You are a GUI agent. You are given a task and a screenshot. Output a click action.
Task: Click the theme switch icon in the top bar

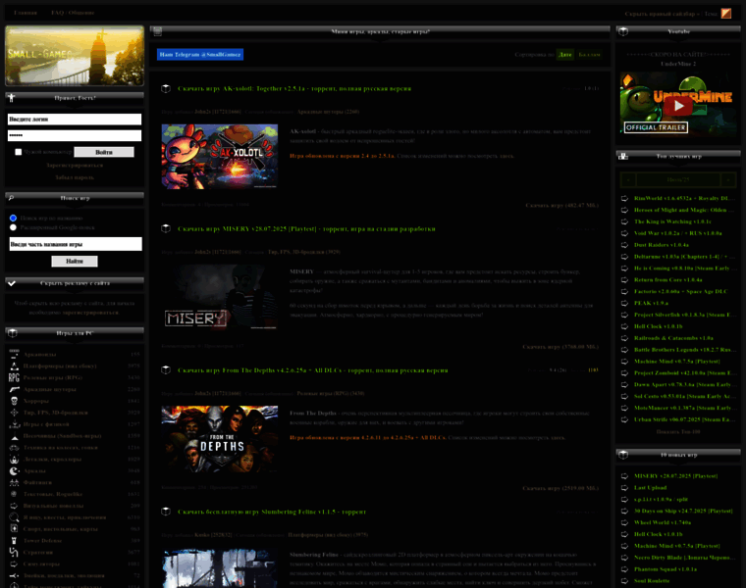(726, 14)
